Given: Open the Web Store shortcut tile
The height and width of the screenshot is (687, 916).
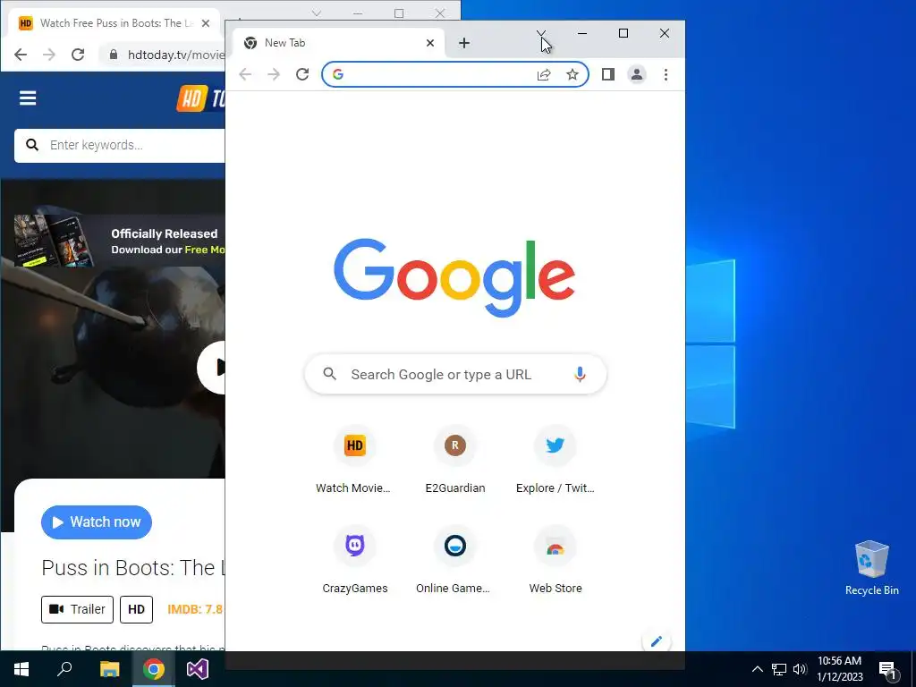Looking at the screenshot, I should (x=555, y=562).
